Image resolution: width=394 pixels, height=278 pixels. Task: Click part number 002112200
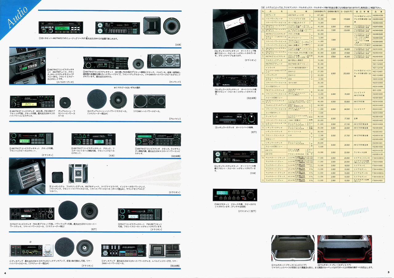[x=379, y=90]
